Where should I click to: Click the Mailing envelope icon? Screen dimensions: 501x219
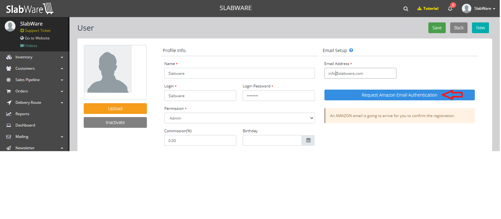click(9, 137)
